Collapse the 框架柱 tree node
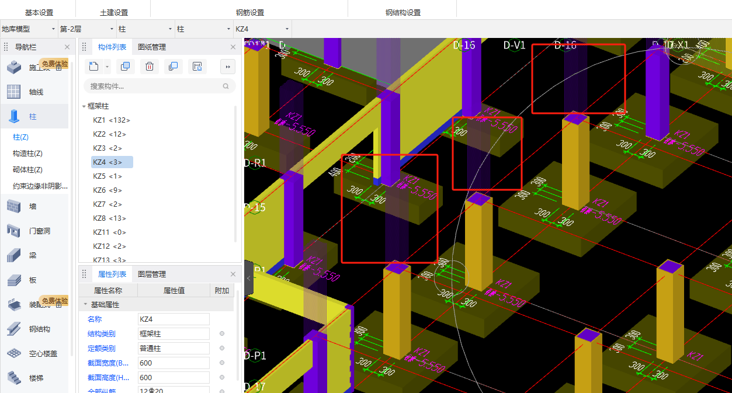 coord(84,106)
